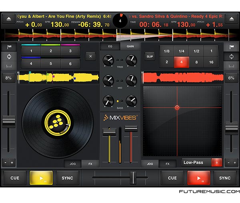Sync the right deck tempo
Screen dimensions: 240x203
(225, 178)
